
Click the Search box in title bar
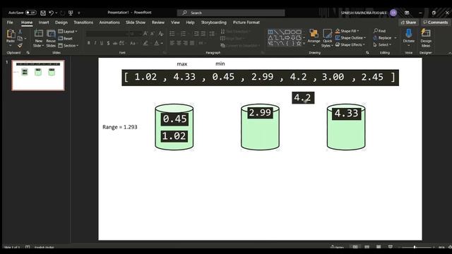click(x=231, y=13)
